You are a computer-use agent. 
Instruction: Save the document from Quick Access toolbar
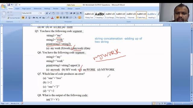pos(8,5)
